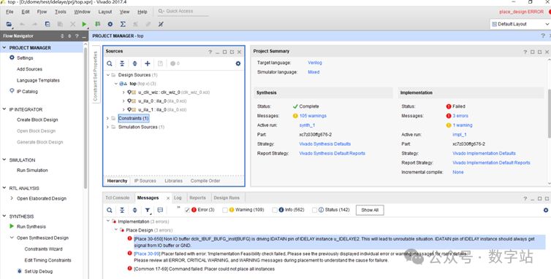Click the Run Synthesis green arrow
The height and width of the screenshot is (279, 551).
point(12,227)
